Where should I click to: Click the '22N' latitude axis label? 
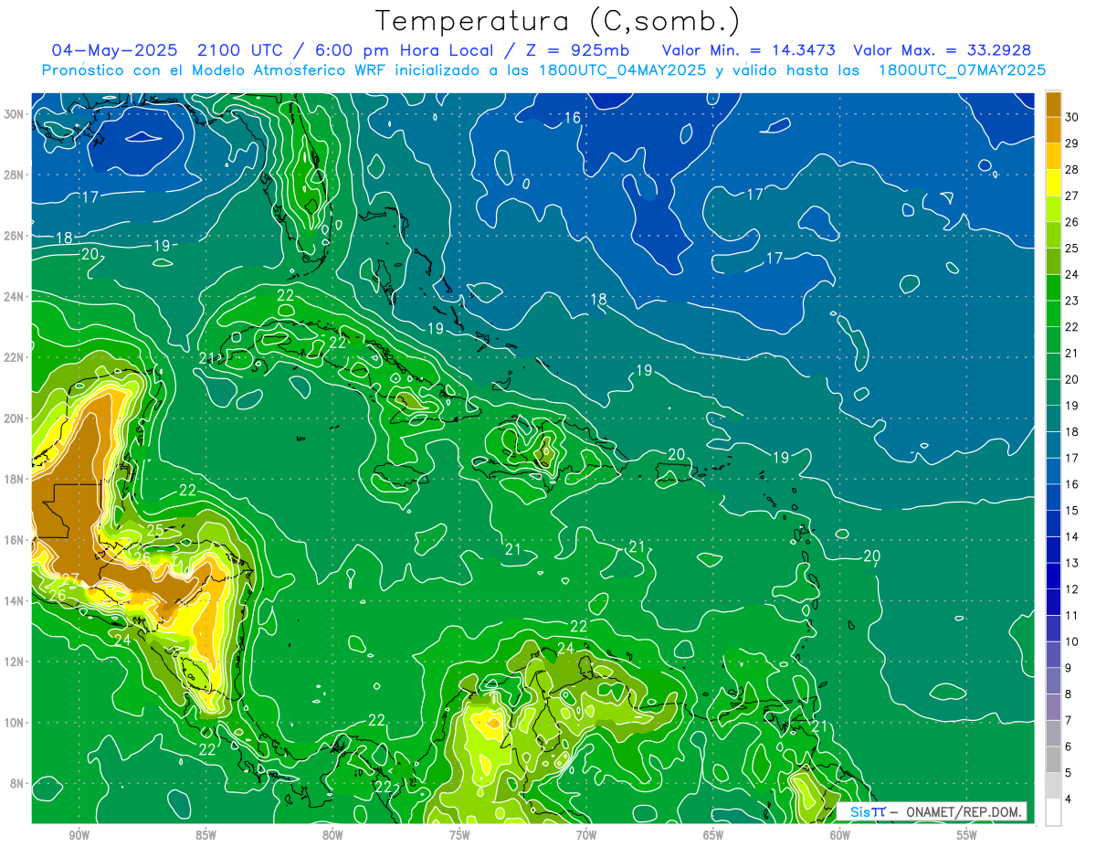click(x=16, y=357)
